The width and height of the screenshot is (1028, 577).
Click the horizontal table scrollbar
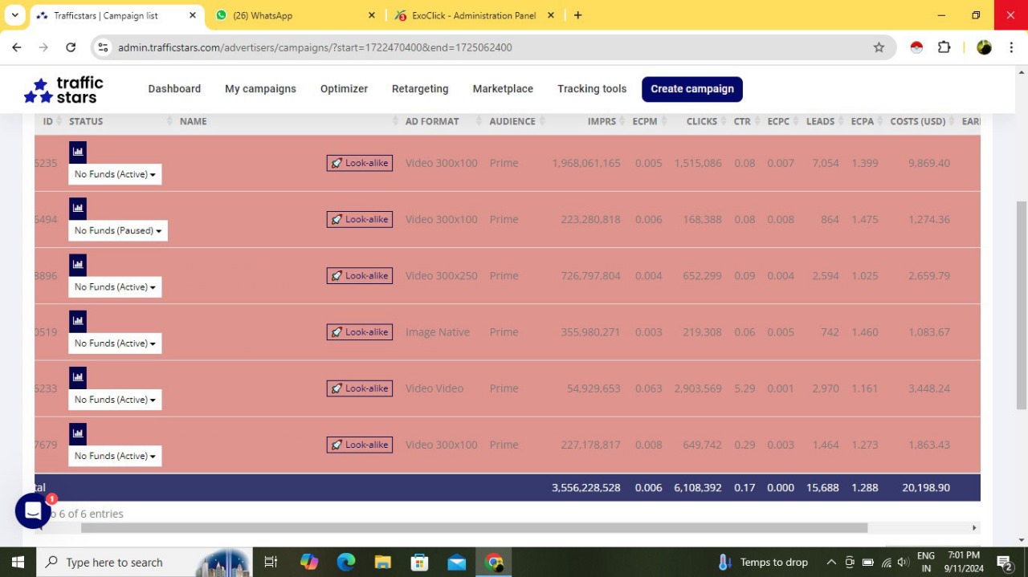click(474, 528)
